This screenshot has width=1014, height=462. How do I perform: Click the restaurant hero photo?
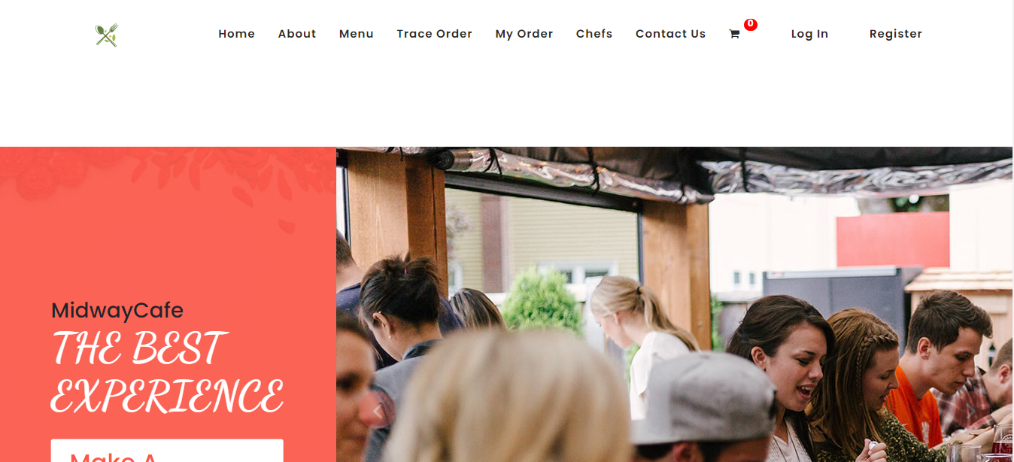coord(674,304)
